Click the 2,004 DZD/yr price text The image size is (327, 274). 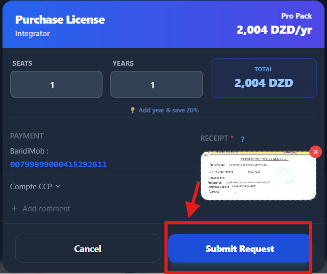coord(274,30)
